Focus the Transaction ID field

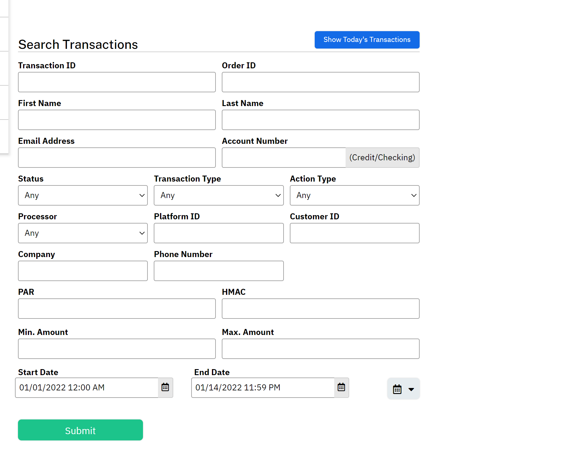(x=117, y=82)
